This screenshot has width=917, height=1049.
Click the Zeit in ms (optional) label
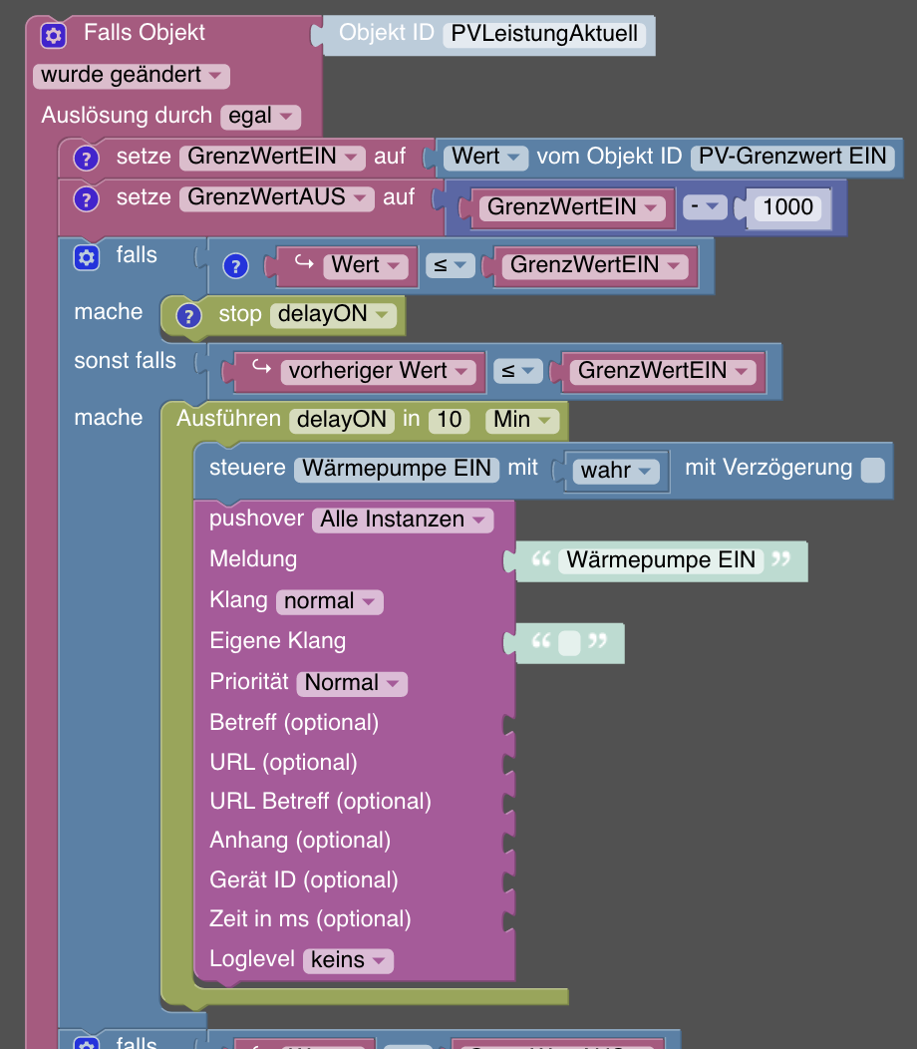coord(310,919)
